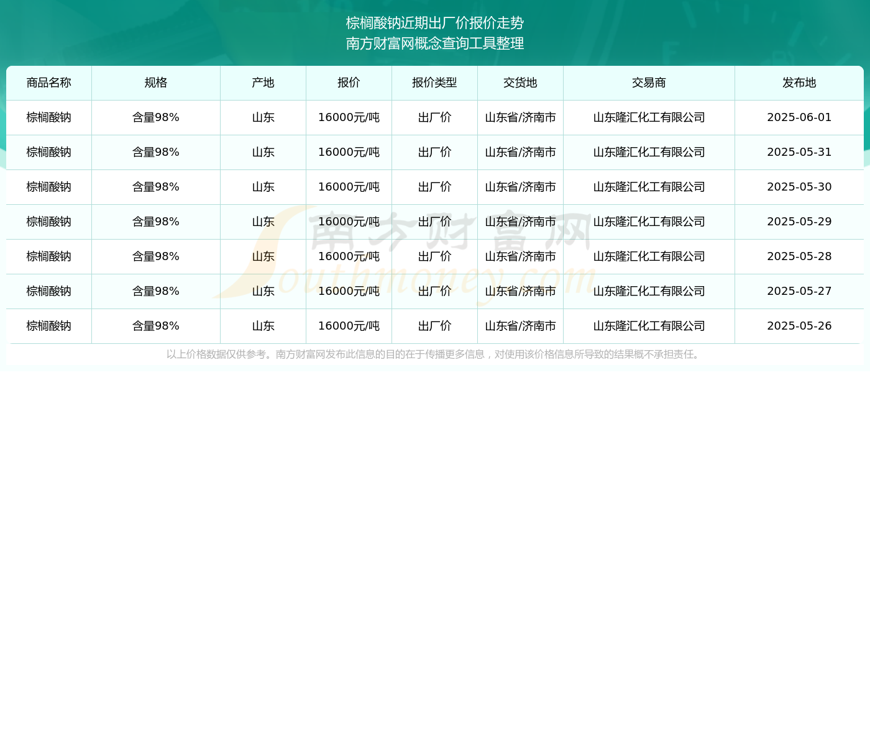Click the disclaimer text below the table
The height and width of the screenshot is (748, 870).
click(435, 354)
